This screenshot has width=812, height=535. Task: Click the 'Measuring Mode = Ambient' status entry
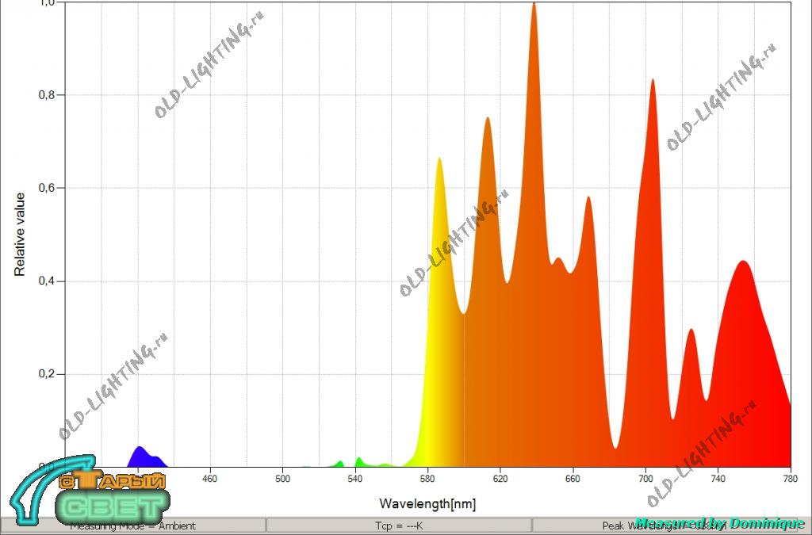point(133,525)
